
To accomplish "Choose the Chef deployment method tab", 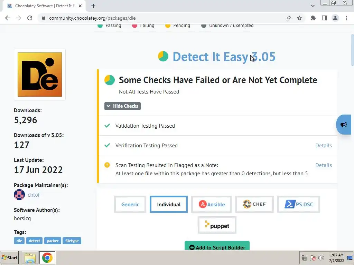I will pos(254,204).
